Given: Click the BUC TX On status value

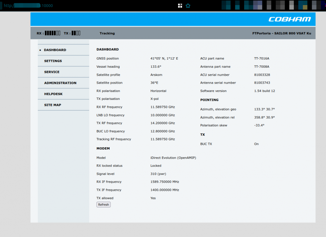Looking at the screenshot, I should pos(256,144).
